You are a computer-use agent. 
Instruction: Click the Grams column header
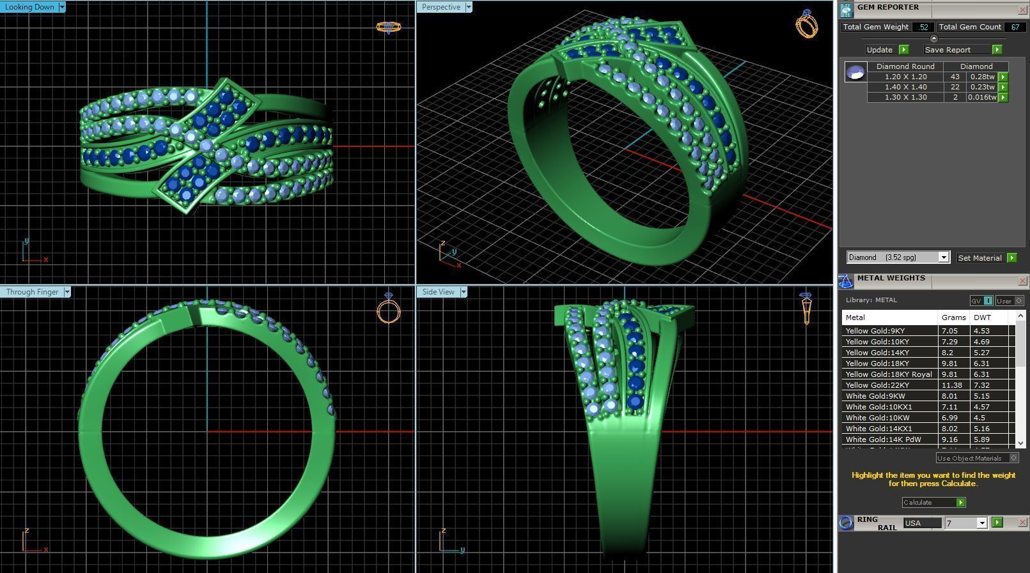(x=954, y=317)
